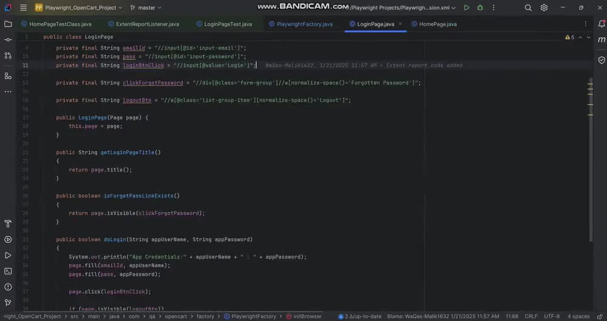Open more run actions three-dot menu
607x321 pixels.
coord(493,8)
